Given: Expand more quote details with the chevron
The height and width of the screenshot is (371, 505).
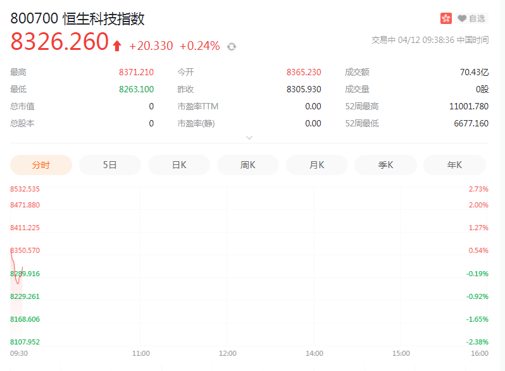Looking at the screenshot, I should click(249, 137).
